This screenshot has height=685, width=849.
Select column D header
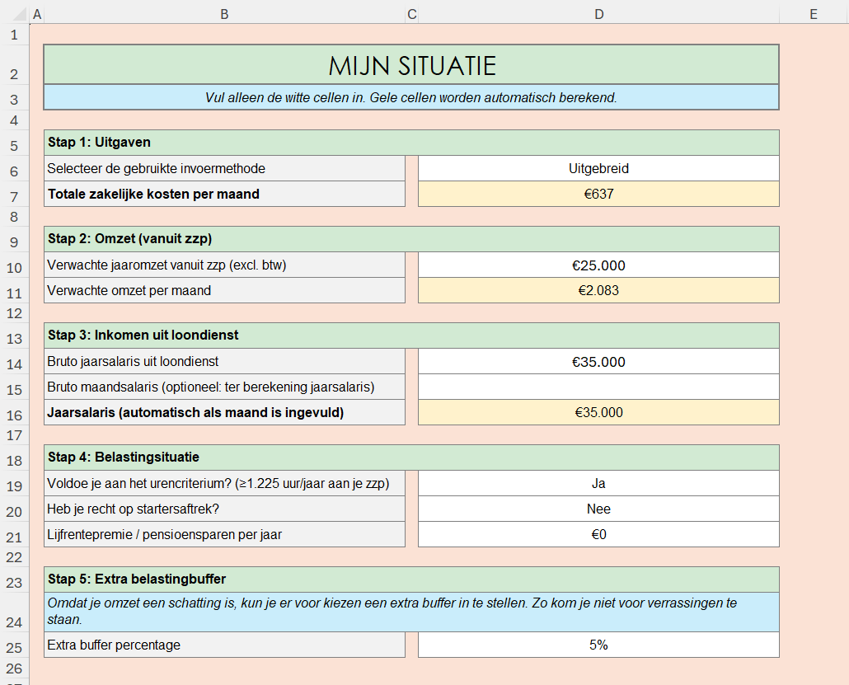598,13
